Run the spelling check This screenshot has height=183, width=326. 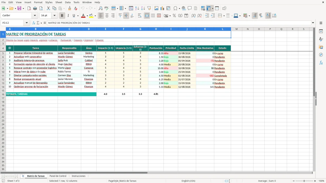tap(106, 8)
